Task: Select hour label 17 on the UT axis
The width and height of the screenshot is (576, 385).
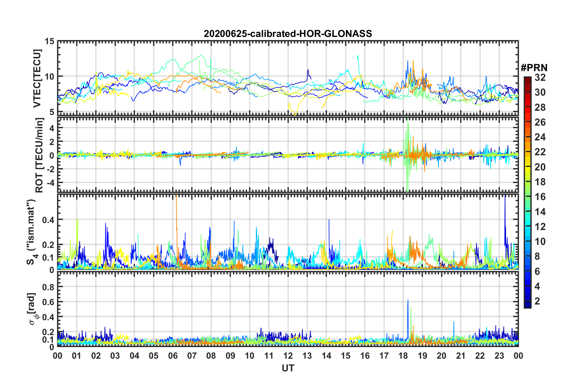Action: 384,356
